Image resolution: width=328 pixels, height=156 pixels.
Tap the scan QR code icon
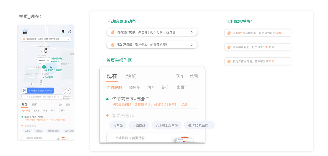[x=69, y=31]
